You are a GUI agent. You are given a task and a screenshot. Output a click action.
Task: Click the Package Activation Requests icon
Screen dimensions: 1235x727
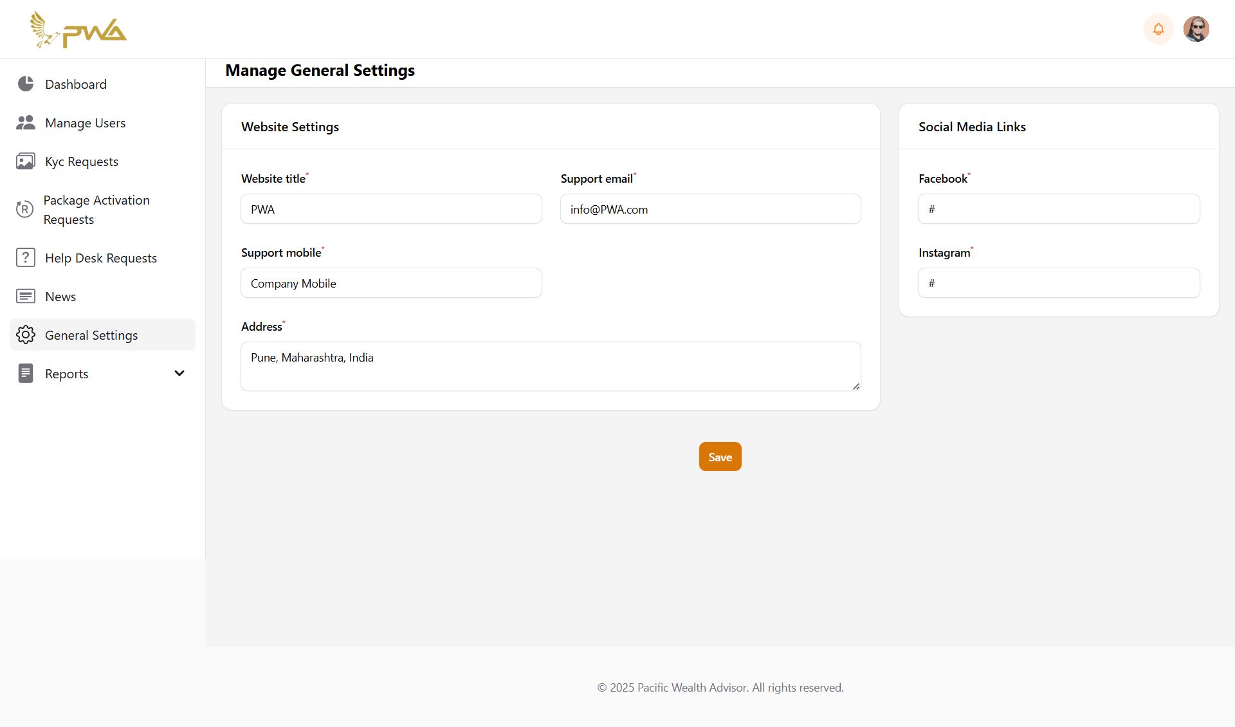24,209
